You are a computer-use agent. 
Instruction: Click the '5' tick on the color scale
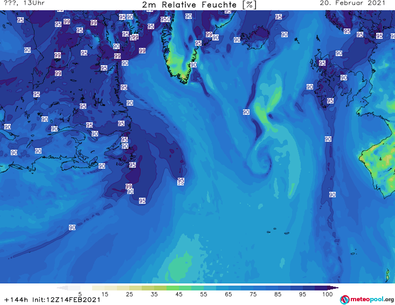[80, 294]
